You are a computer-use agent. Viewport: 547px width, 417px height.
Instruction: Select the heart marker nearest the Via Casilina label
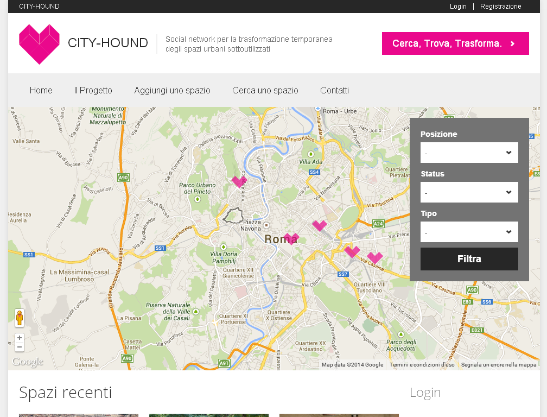[375, 257]
